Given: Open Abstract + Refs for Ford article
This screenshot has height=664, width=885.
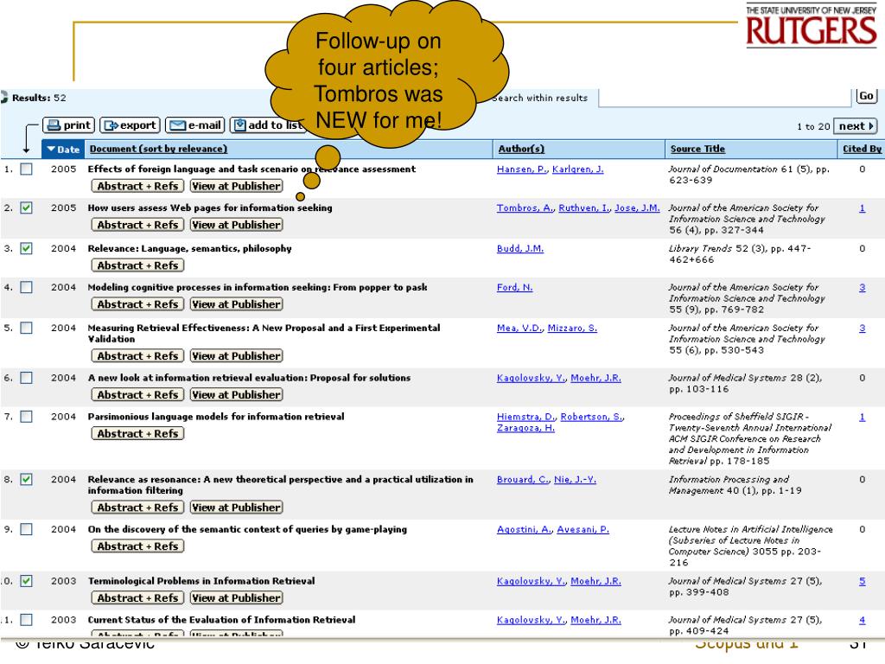Looking at the screenshot, I should point(137,304).
